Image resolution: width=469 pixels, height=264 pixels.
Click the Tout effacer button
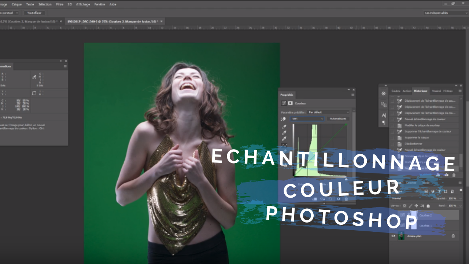pos(34,12)
